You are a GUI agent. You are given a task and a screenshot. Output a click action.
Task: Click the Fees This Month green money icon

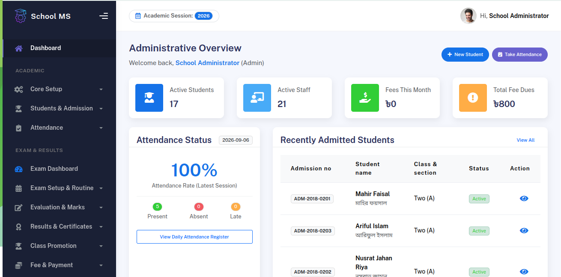[365, 98]
